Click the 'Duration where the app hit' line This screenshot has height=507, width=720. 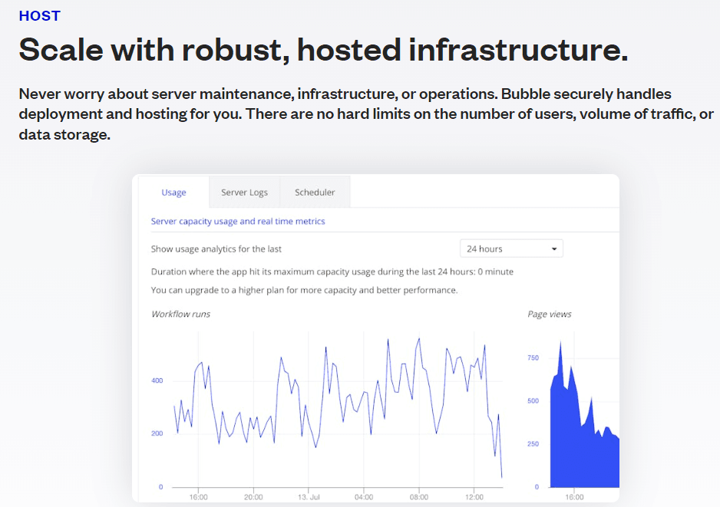click(x=332, y=272)
